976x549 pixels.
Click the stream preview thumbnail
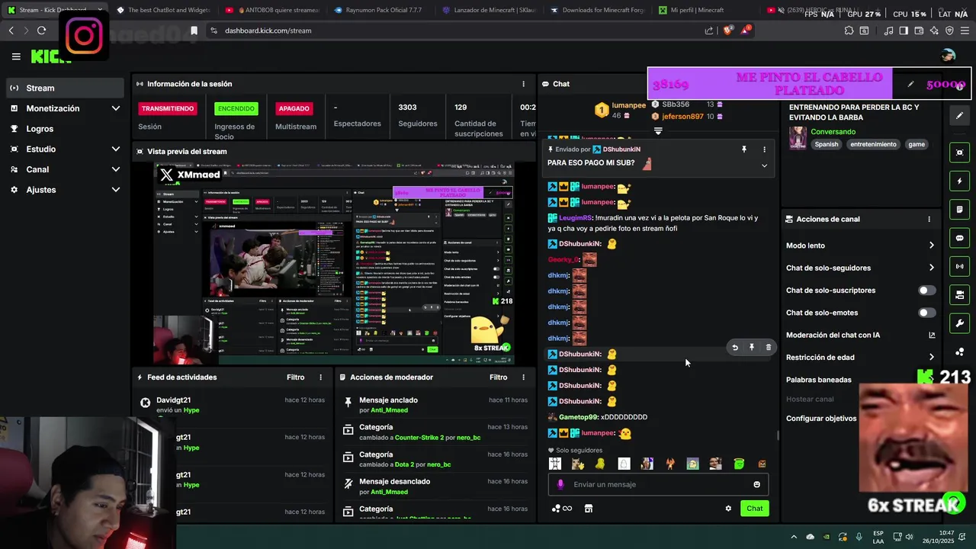point(334,264)
